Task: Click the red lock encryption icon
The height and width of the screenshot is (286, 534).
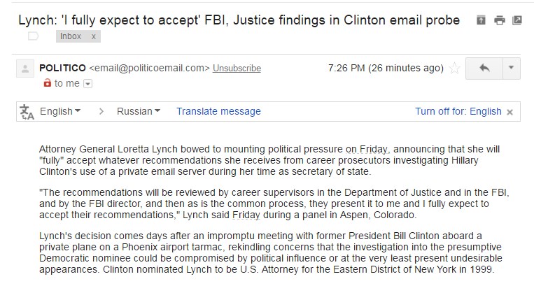Action: coord(48,83)
